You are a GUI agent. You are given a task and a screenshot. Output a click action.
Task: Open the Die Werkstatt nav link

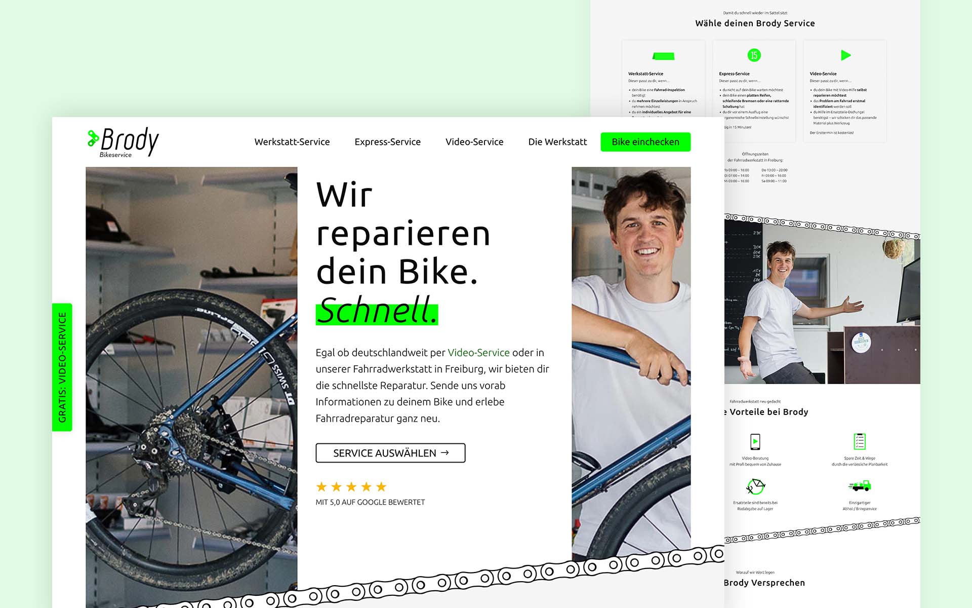[x=557, y=142]
